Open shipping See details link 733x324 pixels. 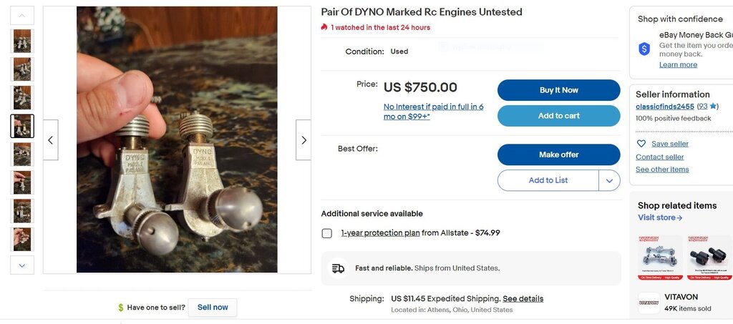pos(523,298)
